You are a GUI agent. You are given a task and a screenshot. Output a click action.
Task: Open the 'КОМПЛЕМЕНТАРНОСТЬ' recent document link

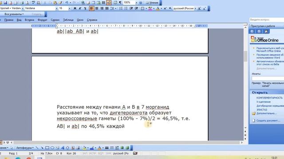269,98
